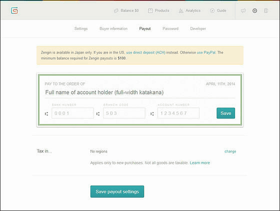The width and height of the screenshot is (280, 211).
Task: Switch to the Settings tab
Action: (81, 28)
